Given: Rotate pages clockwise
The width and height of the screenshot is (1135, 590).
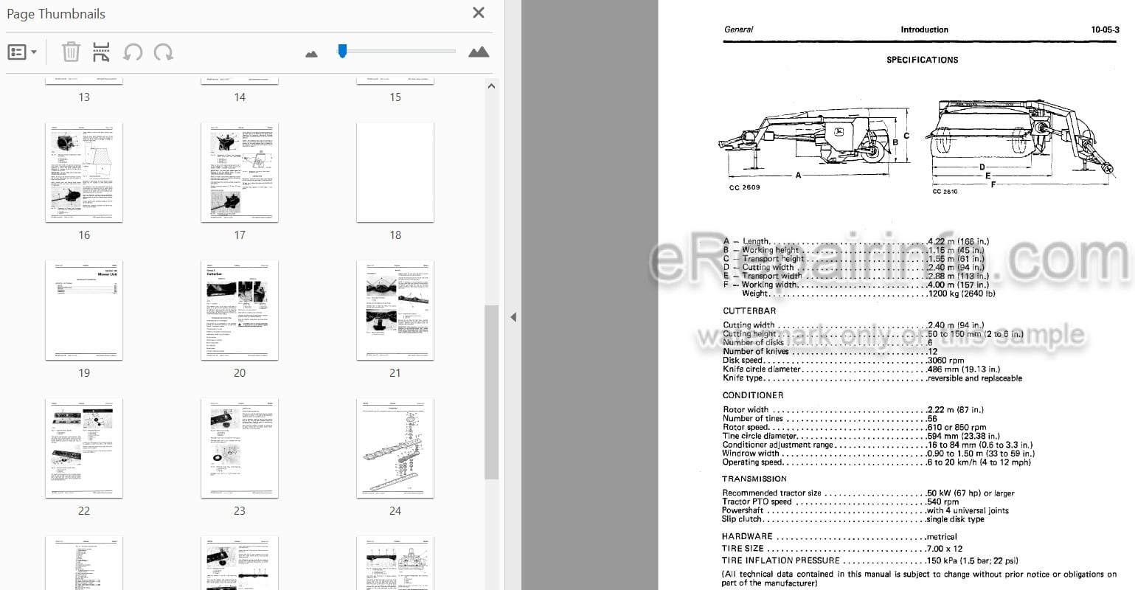Looking at the screenshot, I should (x=163, y=52).
